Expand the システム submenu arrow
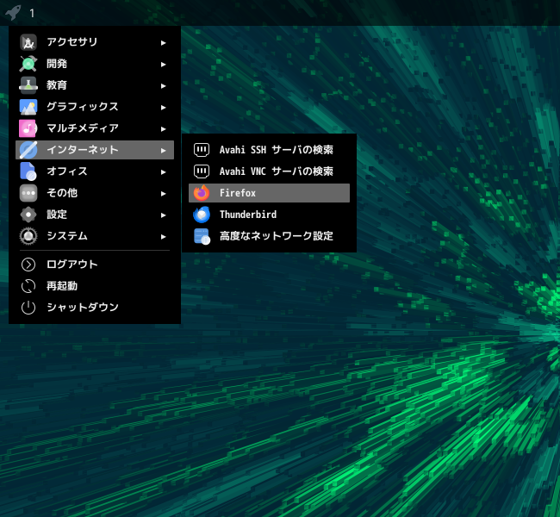 pos(163,236)
